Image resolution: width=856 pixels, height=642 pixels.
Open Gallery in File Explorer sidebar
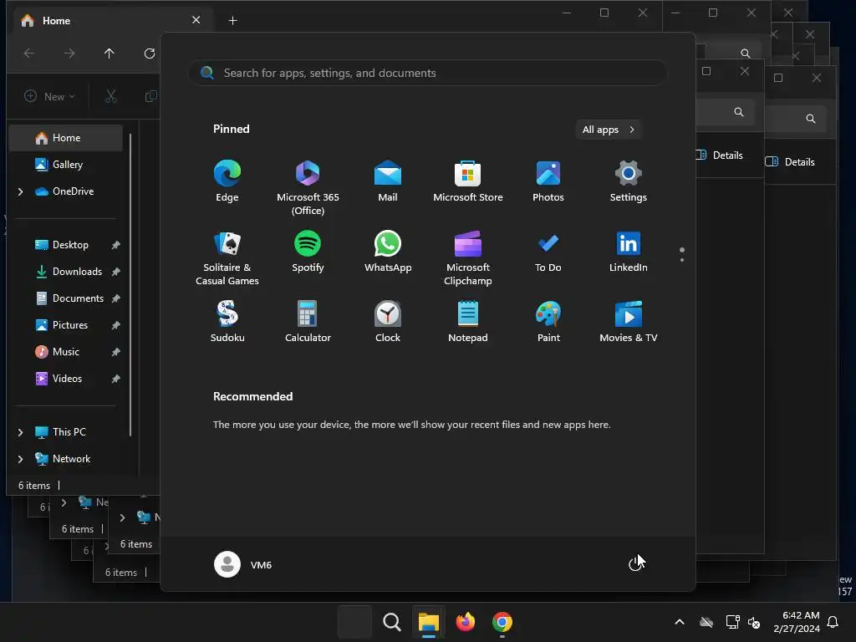tap(66, 165)
